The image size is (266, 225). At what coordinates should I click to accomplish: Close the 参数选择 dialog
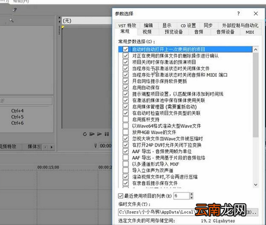click(256, 13)
